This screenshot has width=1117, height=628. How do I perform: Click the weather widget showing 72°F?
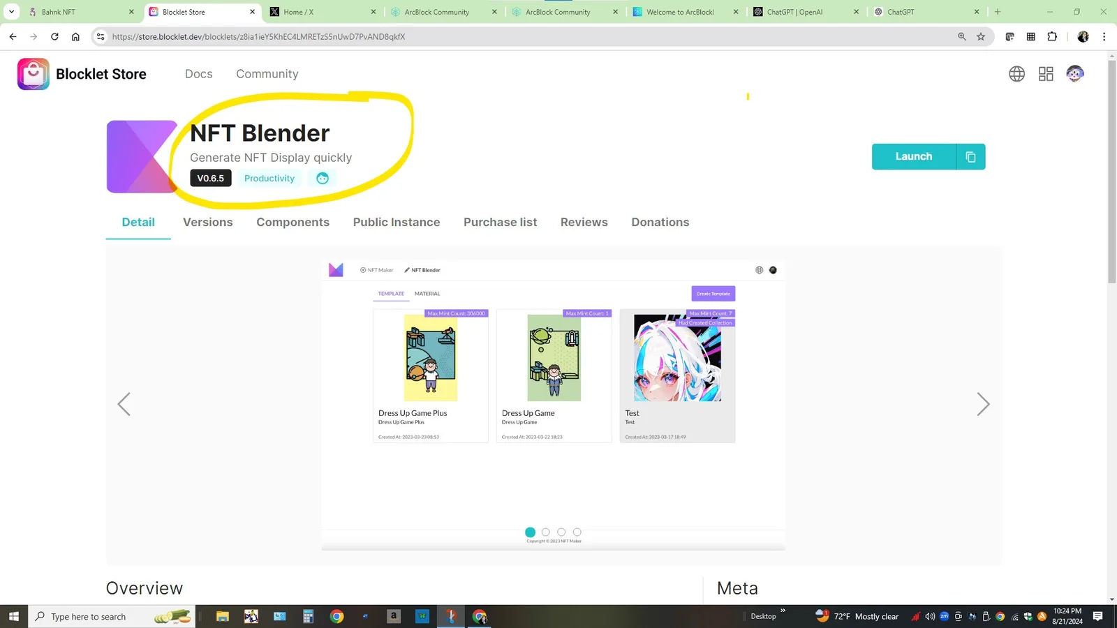pos(857,616)
